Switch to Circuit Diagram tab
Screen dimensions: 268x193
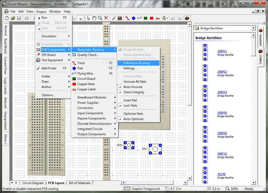(x=33, y=183)
